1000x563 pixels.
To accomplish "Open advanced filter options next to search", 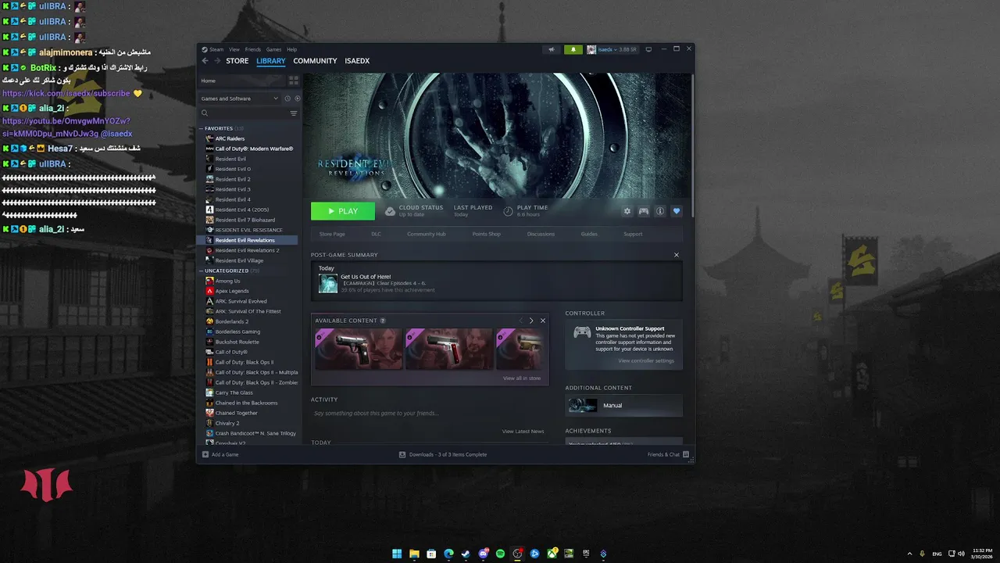I will click(294, 113).
